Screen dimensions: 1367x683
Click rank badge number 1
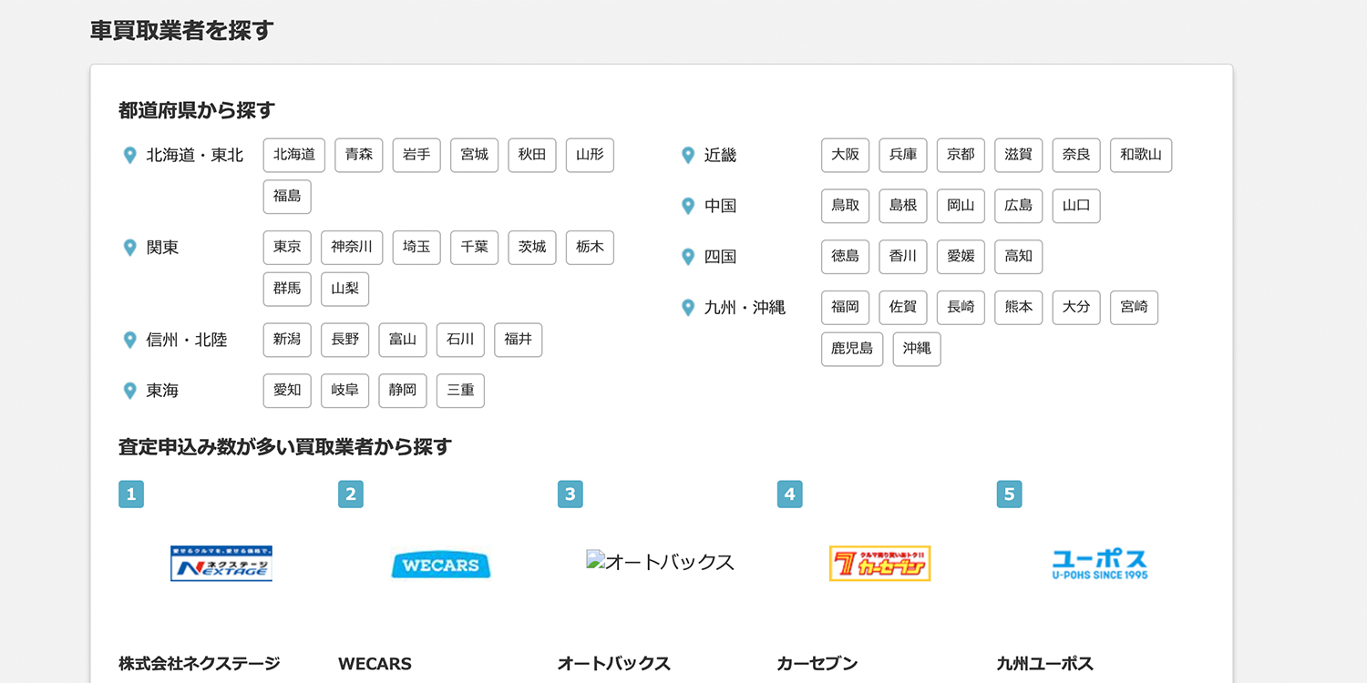click(131, 494)
